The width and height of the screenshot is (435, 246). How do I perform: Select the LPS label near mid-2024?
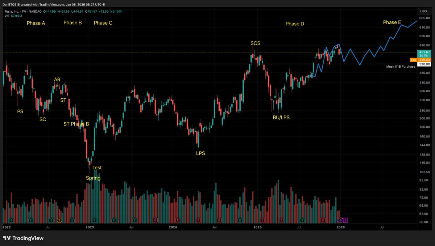200,153
